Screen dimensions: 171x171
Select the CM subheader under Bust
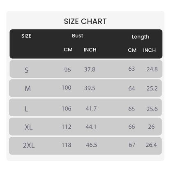[x=68, y=50]
